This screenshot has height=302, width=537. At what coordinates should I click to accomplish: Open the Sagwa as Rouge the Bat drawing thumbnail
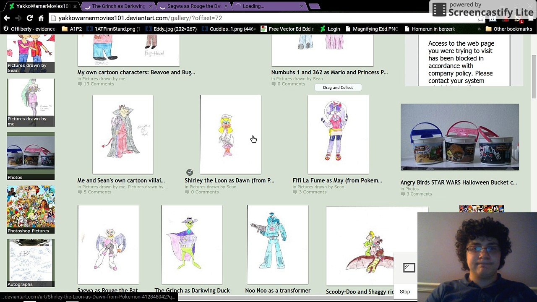108,245
